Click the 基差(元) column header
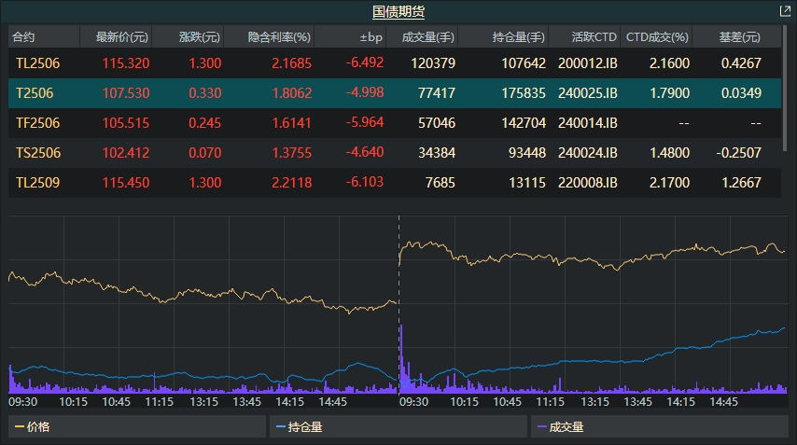The width and height of the screenshot is (797, 445). coord(738,37)
